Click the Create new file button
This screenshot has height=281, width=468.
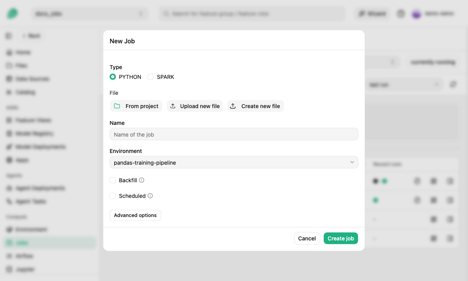[x=255, y=106]
